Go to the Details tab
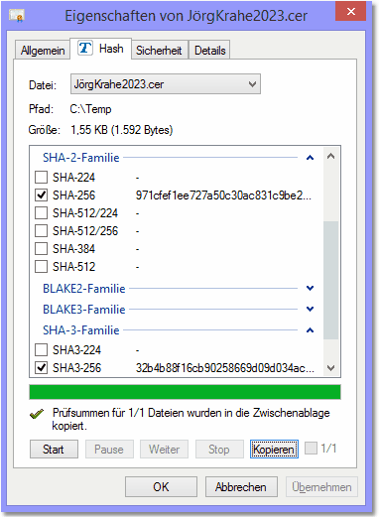Viewport: 379px width, 519px height. coord(210,51)
